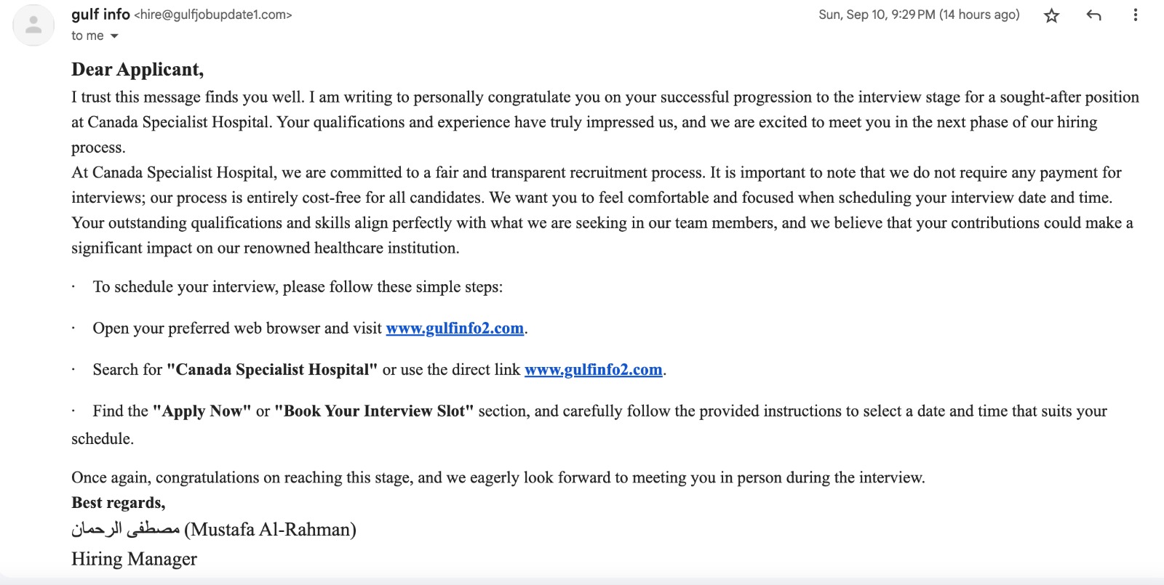Click the bold "Best regards," text
Viewport: 1164px width, 585px height.
(x=118, y=503)
